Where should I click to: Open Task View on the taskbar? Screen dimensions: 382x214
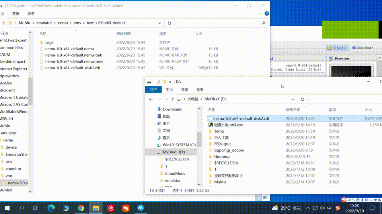[36, 208]
